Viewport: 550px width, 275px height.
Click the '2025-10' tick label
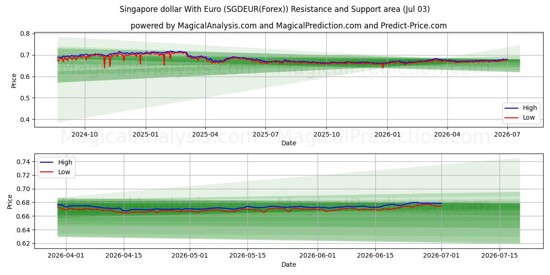coord(327,134)
